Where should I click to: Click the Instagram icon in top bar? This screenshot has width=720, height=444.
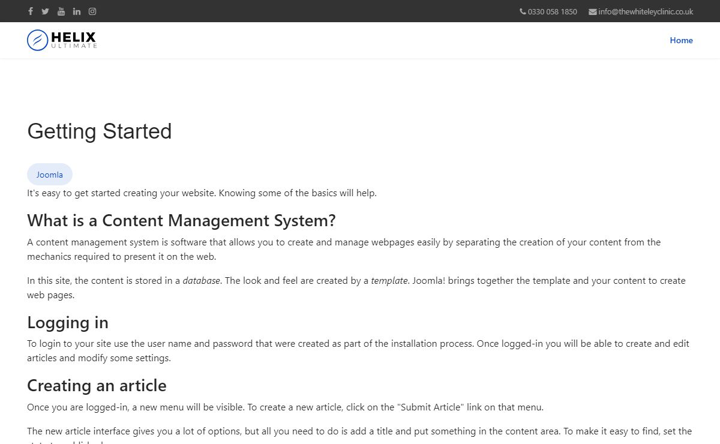pos(92,11)
